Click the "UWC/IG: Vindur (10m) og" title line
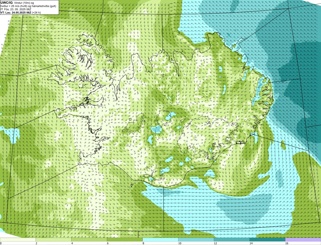Screen dimensions: 321x245 17,3
